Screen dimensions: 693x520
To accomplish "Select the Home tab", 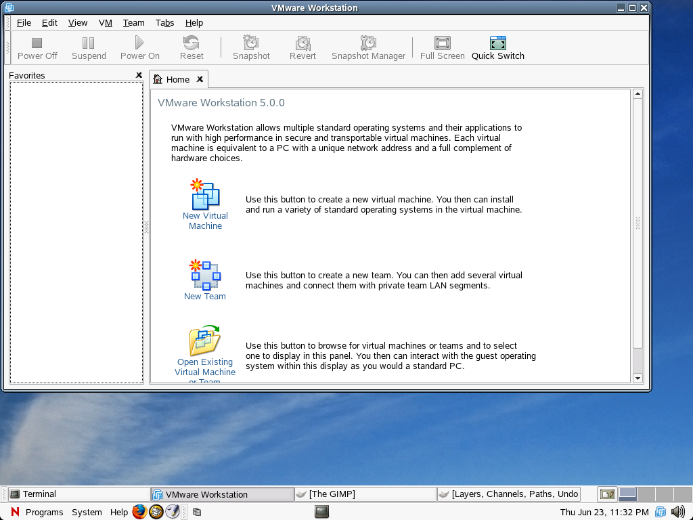I will pyautogui.click(x=177, y=79).
